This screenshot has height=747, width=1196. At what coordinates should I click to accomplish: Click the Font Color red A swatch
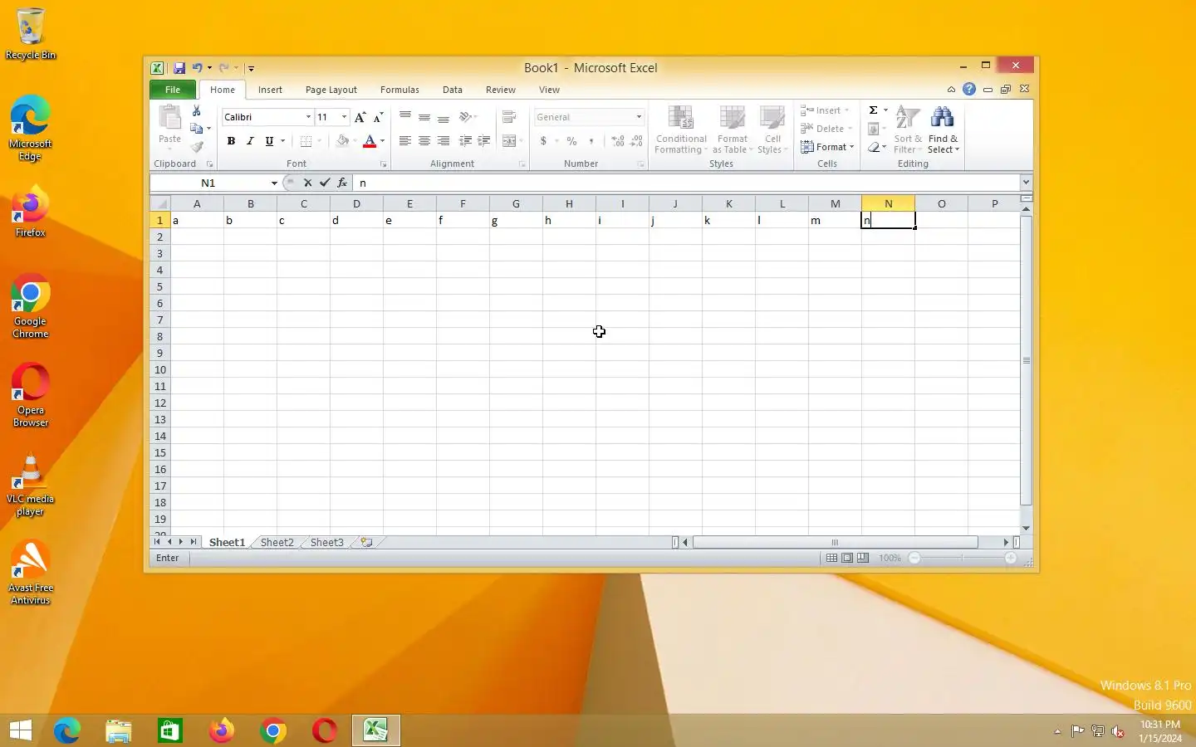coord(370,141)
